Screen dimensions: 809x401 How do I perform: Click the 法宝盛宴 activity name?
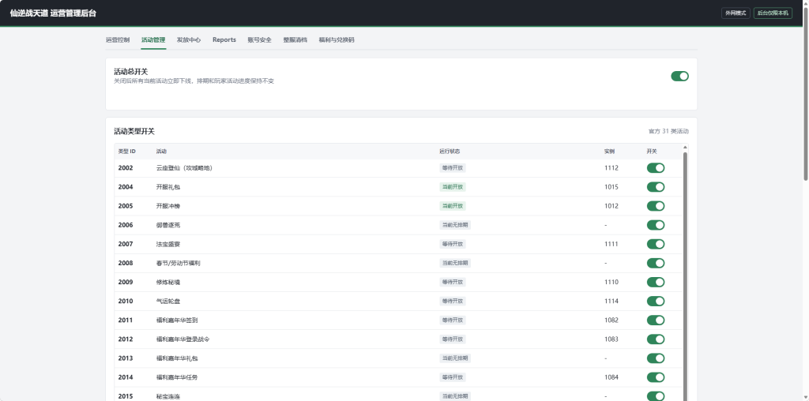pos(168,245)
